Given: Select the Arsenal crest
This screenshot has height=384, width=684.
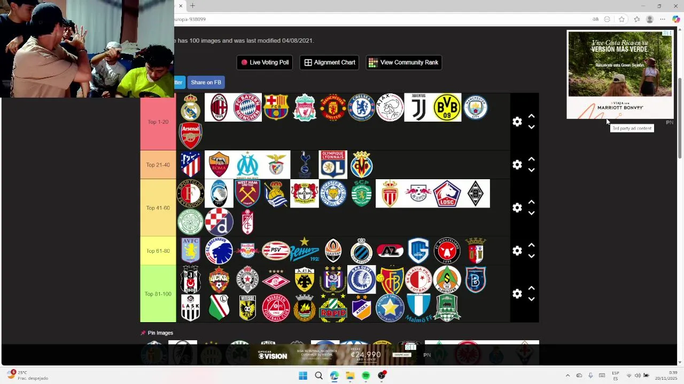Looking at the screenshot, I should (190, 135).
